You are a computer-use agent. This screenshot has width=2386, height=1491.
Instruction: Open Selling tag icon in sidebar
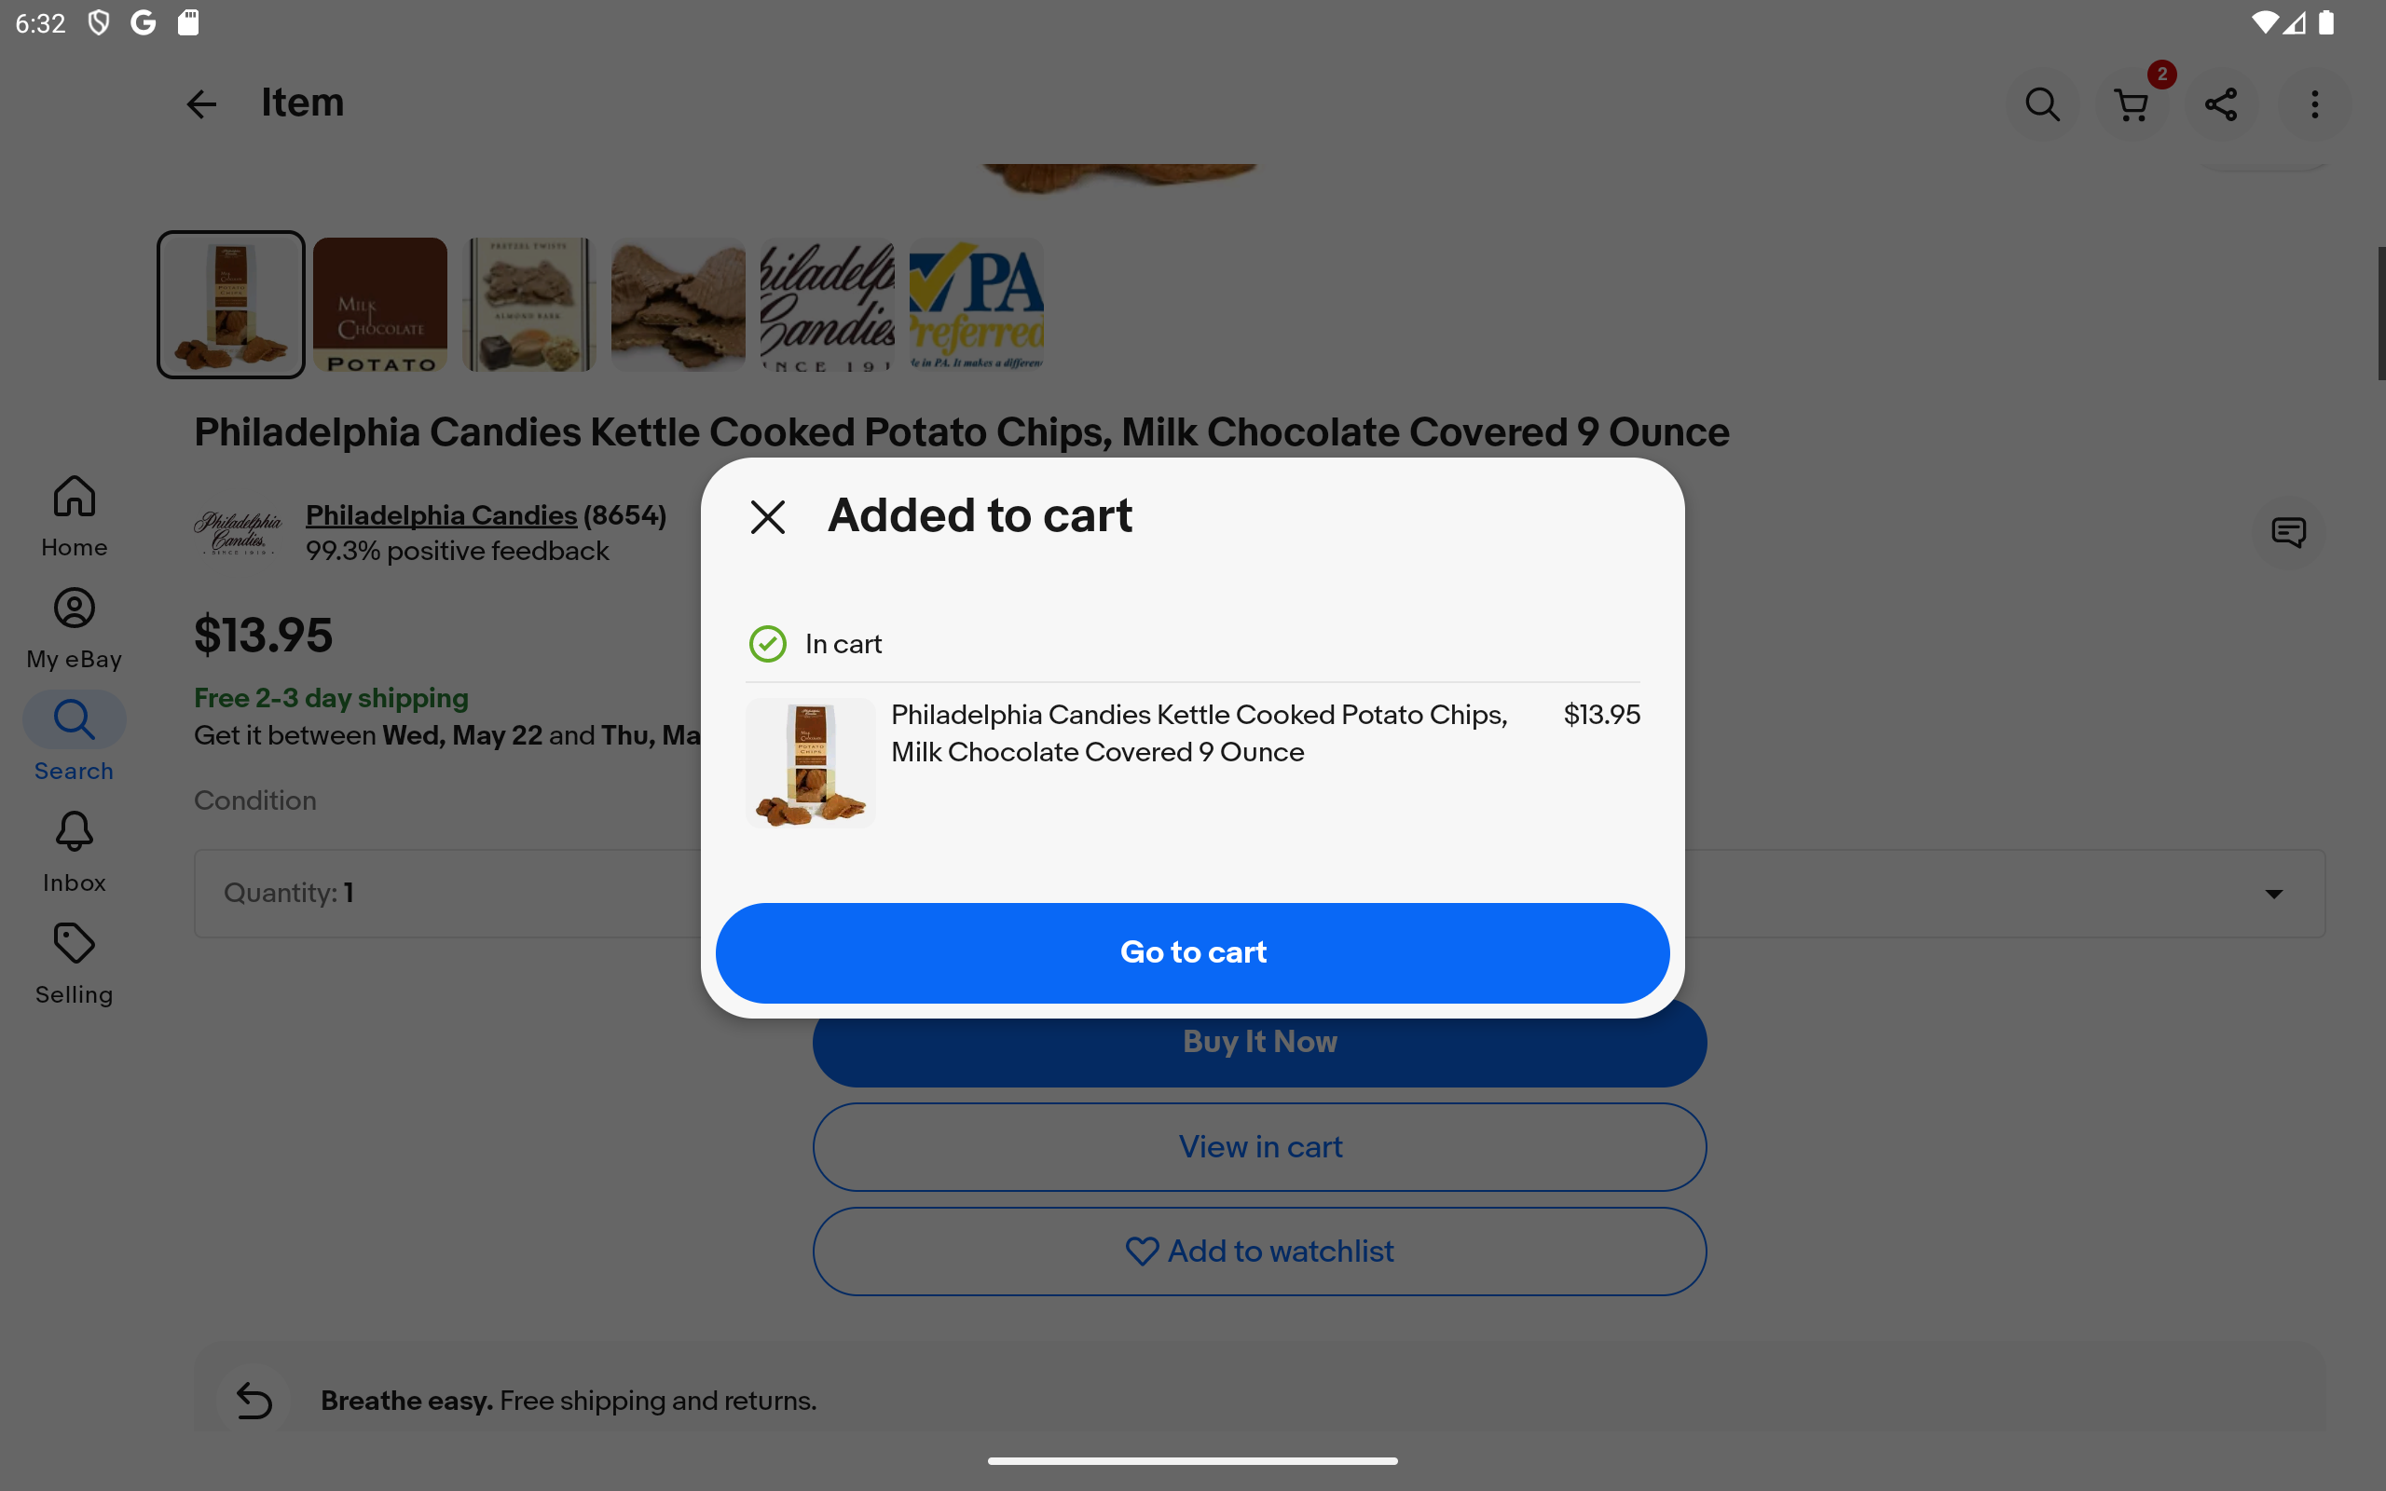pyautogui.click(x=74, y=964)
